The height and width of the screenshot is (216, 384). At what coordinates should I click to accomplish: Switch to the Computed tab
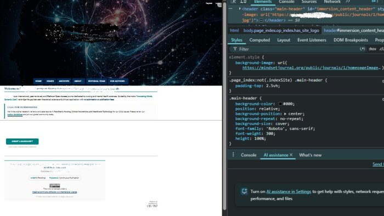[x=259, y=40]
